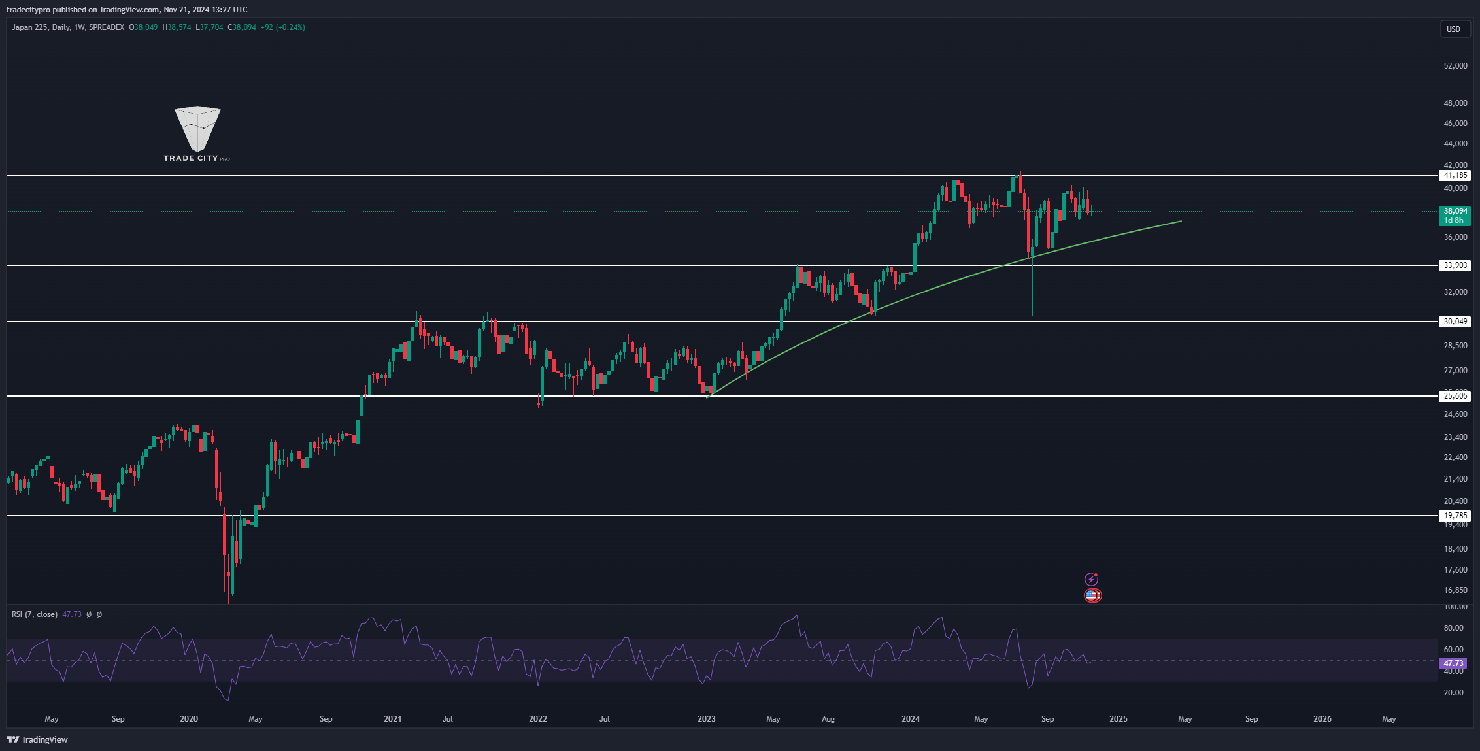Viewport: 1480px width, 751px height.
Task: Click the 25,605 price level label
Action: pyautogui.click(x=1455, y=396)
